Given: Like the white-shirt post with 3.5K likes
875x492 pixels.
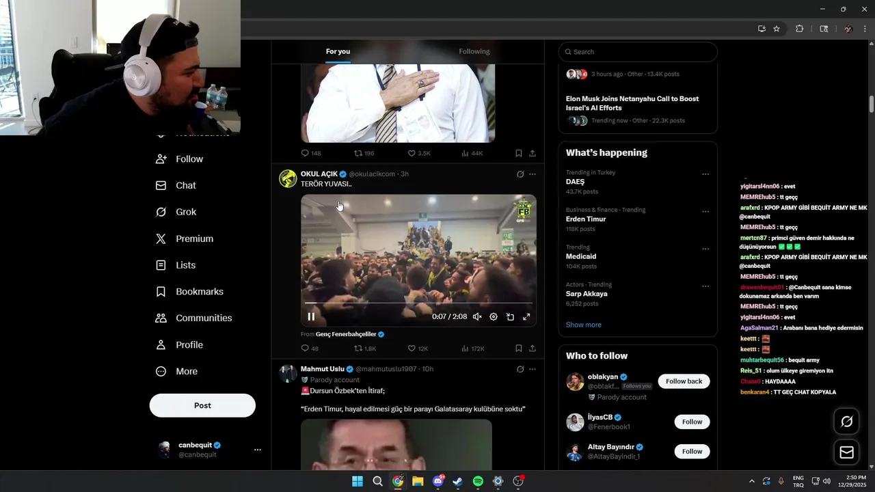Looking at the screenshot, I should pyautogui.click(x=419, y=154).
